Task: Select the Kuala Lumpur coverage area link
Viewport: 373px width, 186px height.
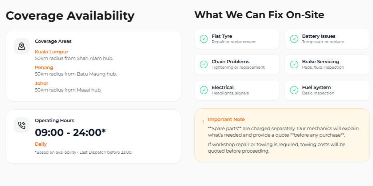Action: point(51,52)
